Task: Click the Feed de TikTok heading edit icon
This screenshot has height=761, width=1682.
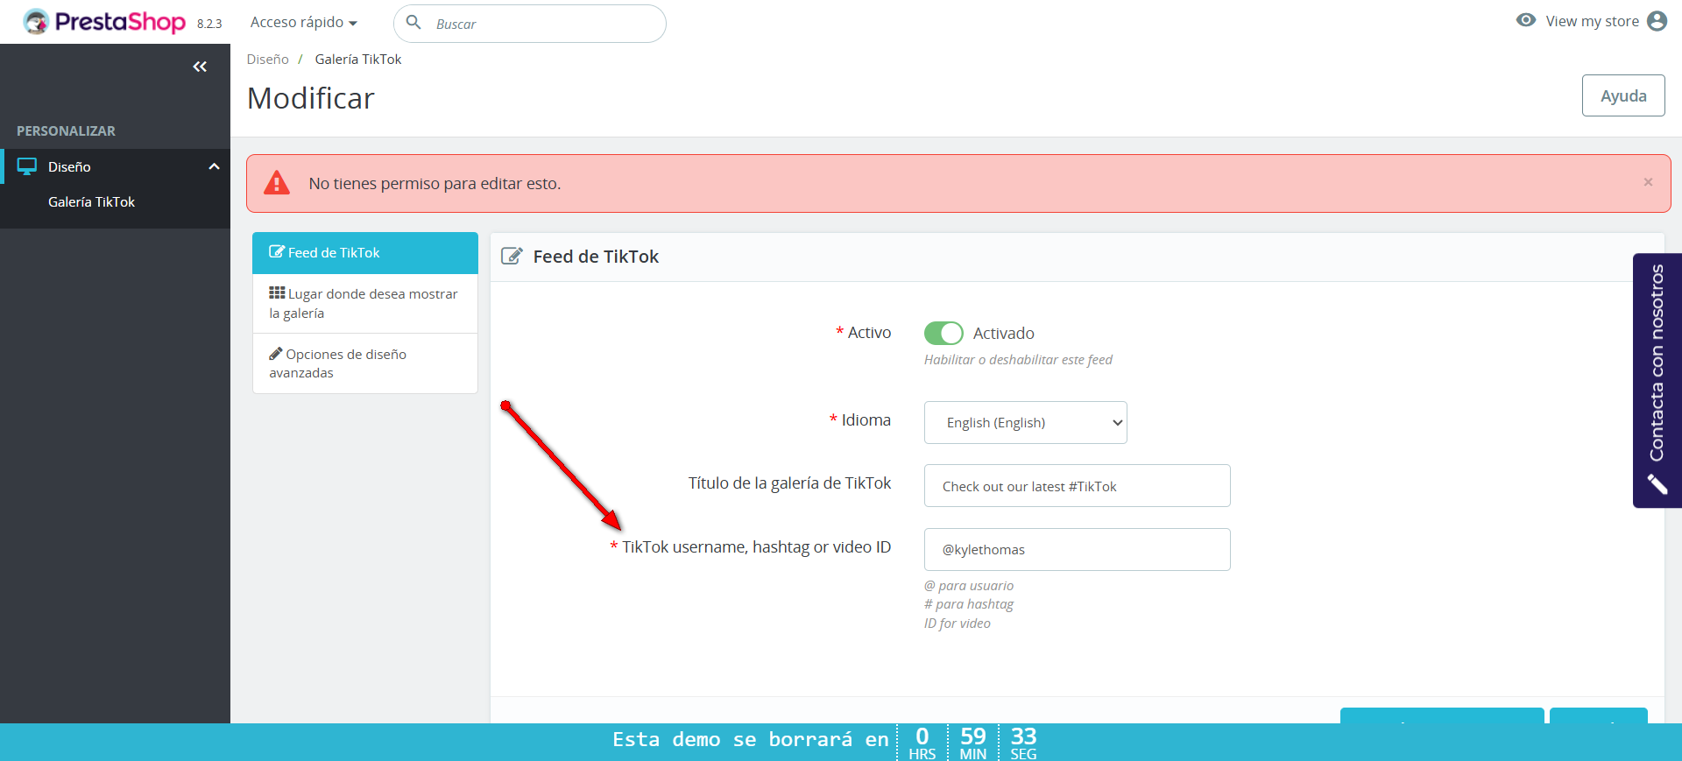Action: [512, 256]
